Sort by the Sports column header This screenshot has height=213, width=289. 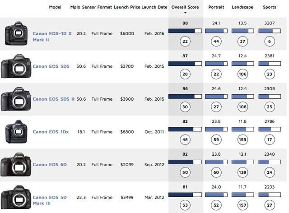pos(270,7)
